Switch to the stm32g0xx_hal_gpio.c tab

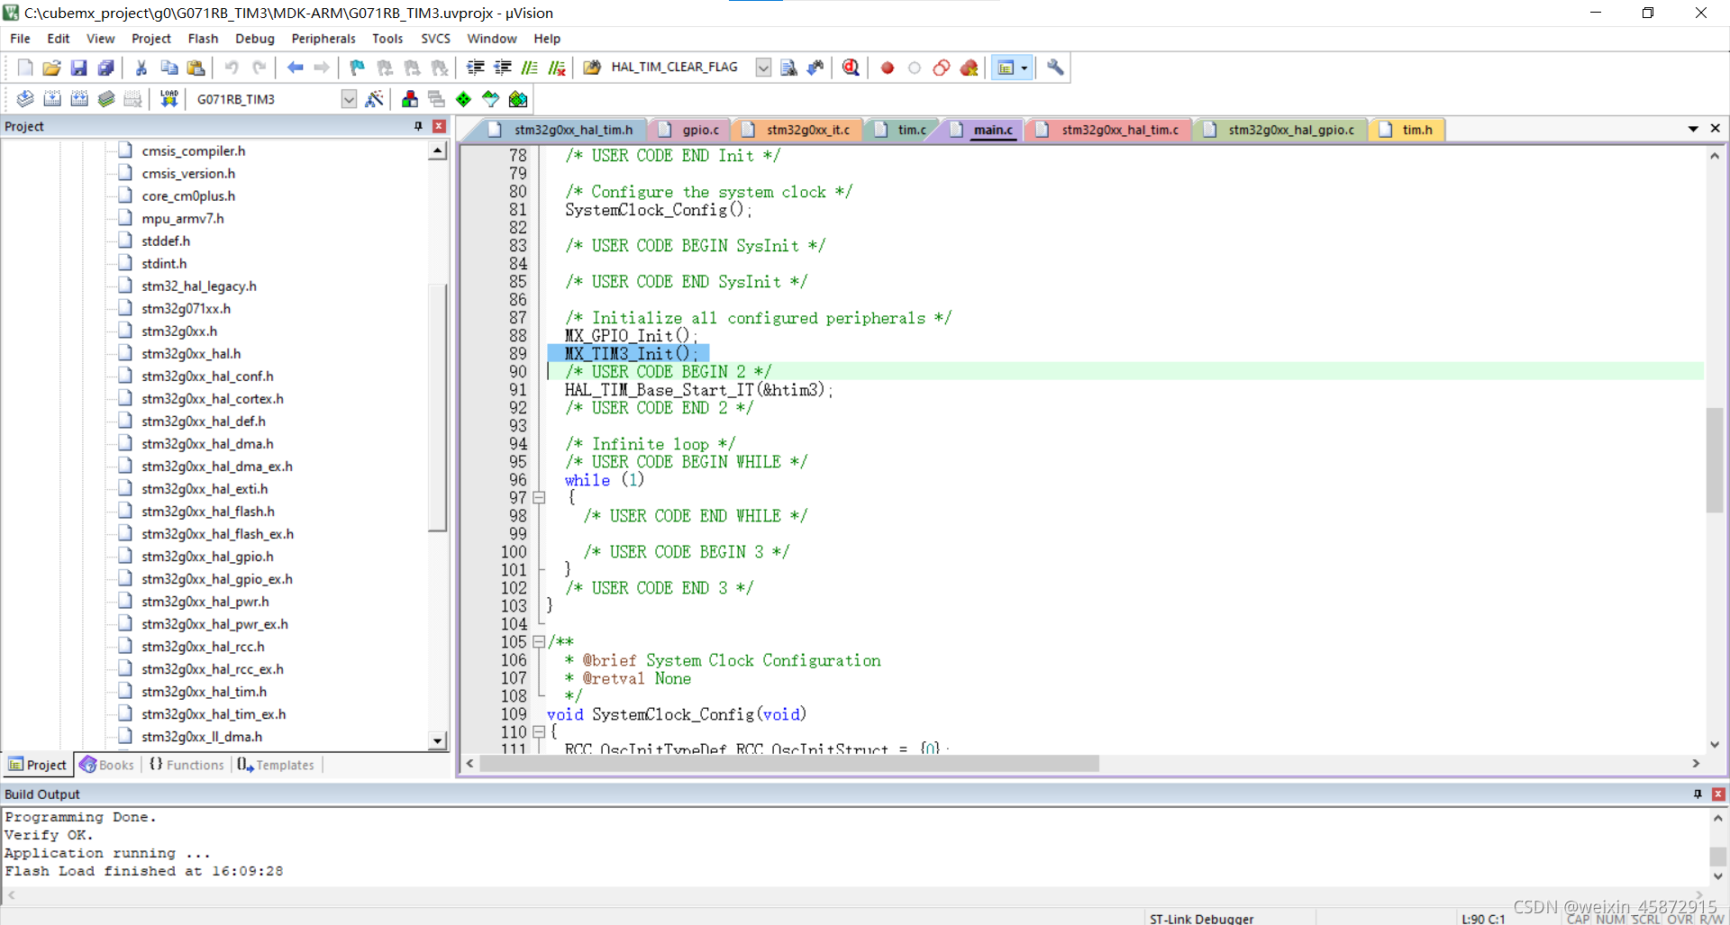pos(1280,130)
